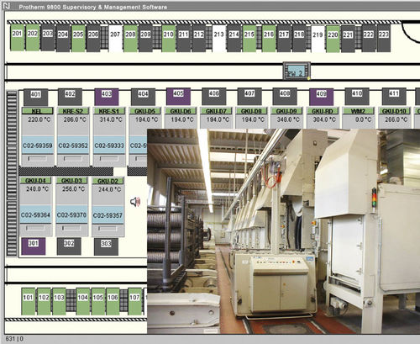The width and height of the screenshot is (420, 344).
Task: Click the KEL progress bar
Action: pyautogui.click(x=37, y=159)
